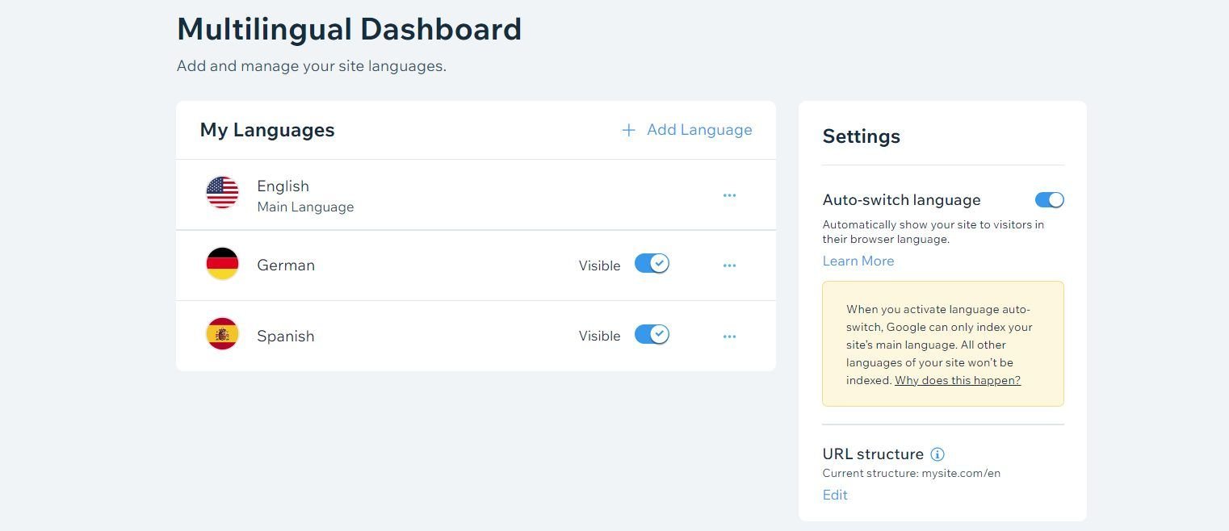Click the yellow Google indexing notice
The image size is (1229, 531).
click(x=943, y=344)
